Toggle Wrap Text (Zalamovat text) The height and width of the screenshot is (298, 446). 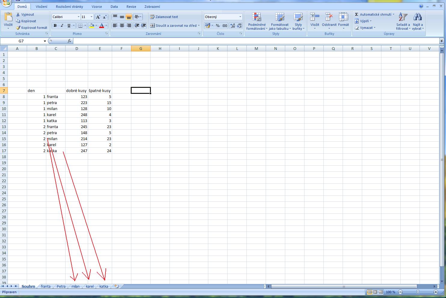[164, 17]
